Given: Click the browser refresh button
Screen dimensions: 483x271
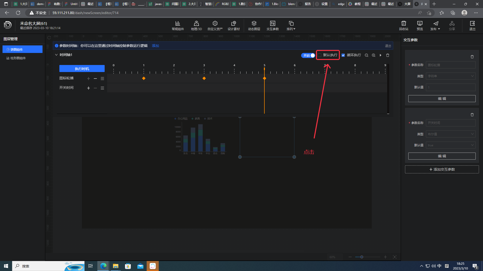Looking at the screenshot, I should pyautogui.click(x=18, y=13).
